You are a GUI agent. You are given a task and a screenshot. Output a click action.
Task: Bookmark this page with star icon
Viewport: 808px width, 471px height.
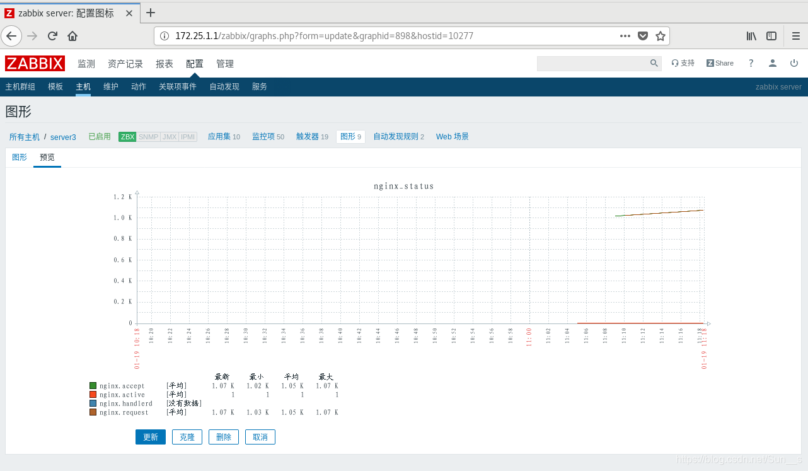(661, 36)
